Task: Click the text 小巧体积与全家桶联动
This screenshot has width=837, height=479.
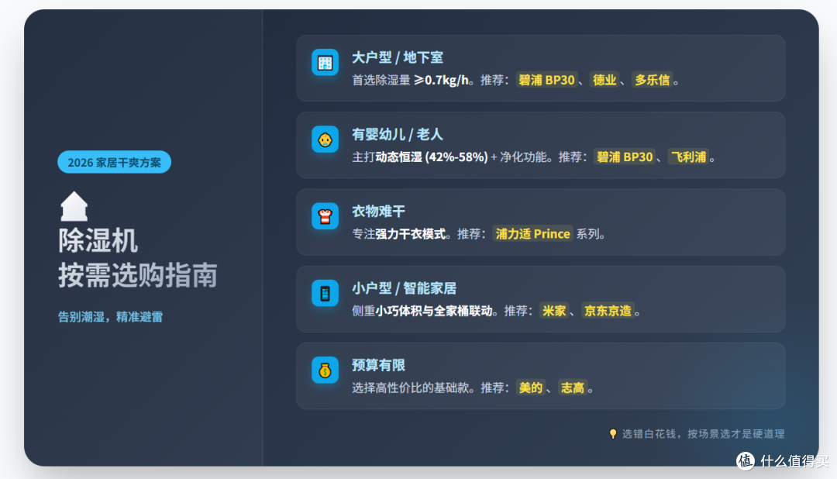Action: click(433, 311)
